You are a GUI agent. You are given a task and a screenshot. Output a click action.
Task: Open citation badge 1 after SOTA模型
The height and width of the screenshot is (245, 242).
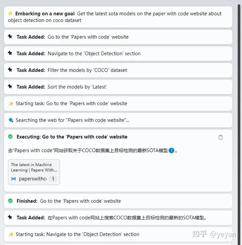[x=171, y=151]
